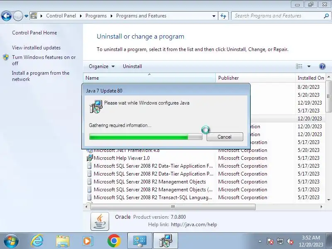The width and height of the screenshot is (332, 249).
Task: Switch to Control Panel taskbar button
Action: [x=140, y=241]
